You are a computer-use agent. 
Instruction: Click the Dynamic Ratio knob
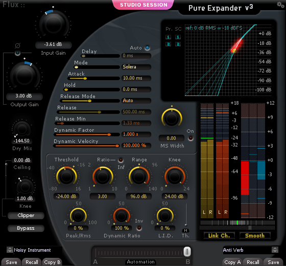(x=122, y=216)
